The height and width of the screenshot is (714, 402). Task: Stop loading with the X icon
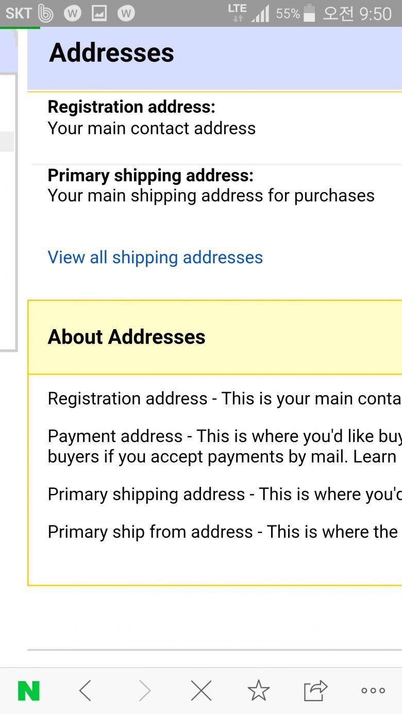201,691
